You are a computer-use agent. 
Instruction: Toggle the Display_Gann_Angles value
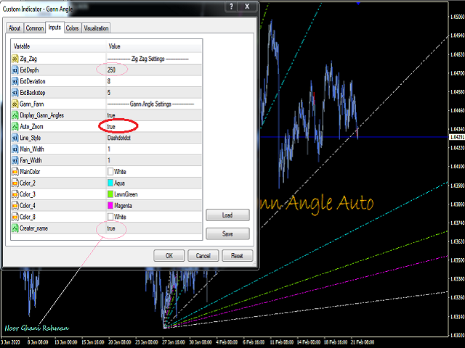111,115
